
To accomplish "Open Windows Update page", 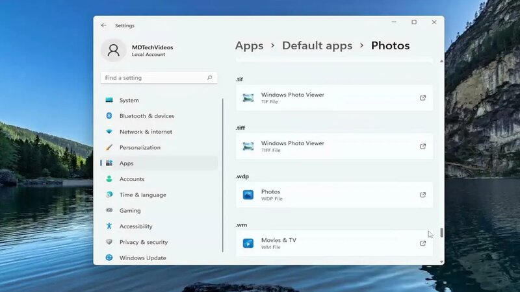I will pos(159,258).
